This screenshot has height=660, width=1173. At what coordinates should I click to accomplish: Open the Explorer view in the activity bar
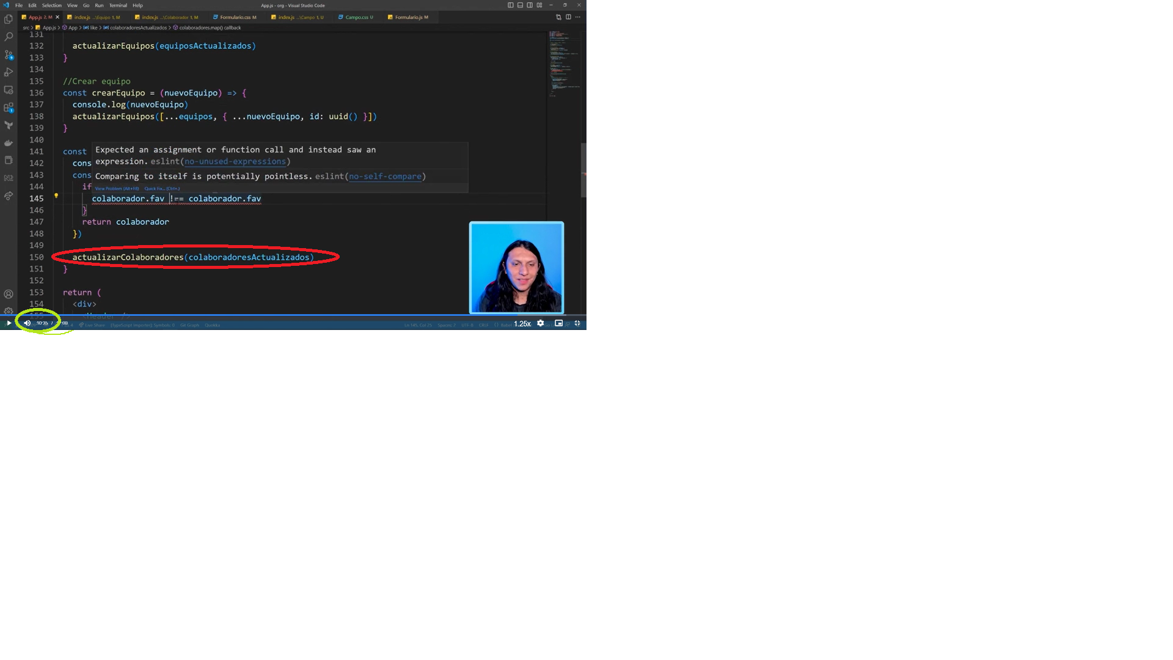(x=9, y=20)
